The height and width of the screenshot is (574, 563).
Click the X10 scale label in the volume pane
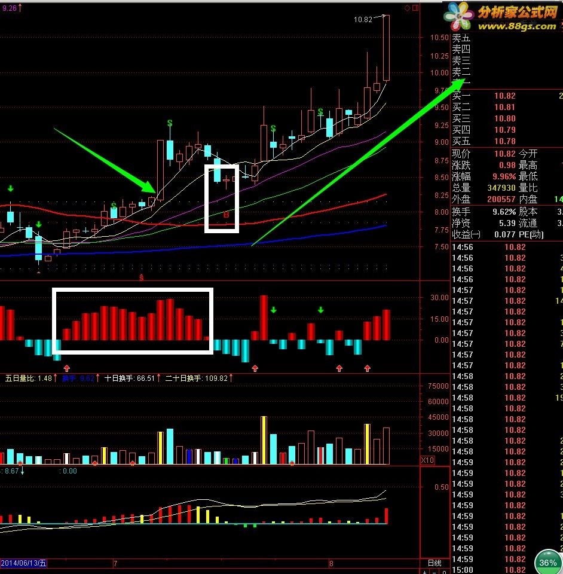tap(428, 460)
